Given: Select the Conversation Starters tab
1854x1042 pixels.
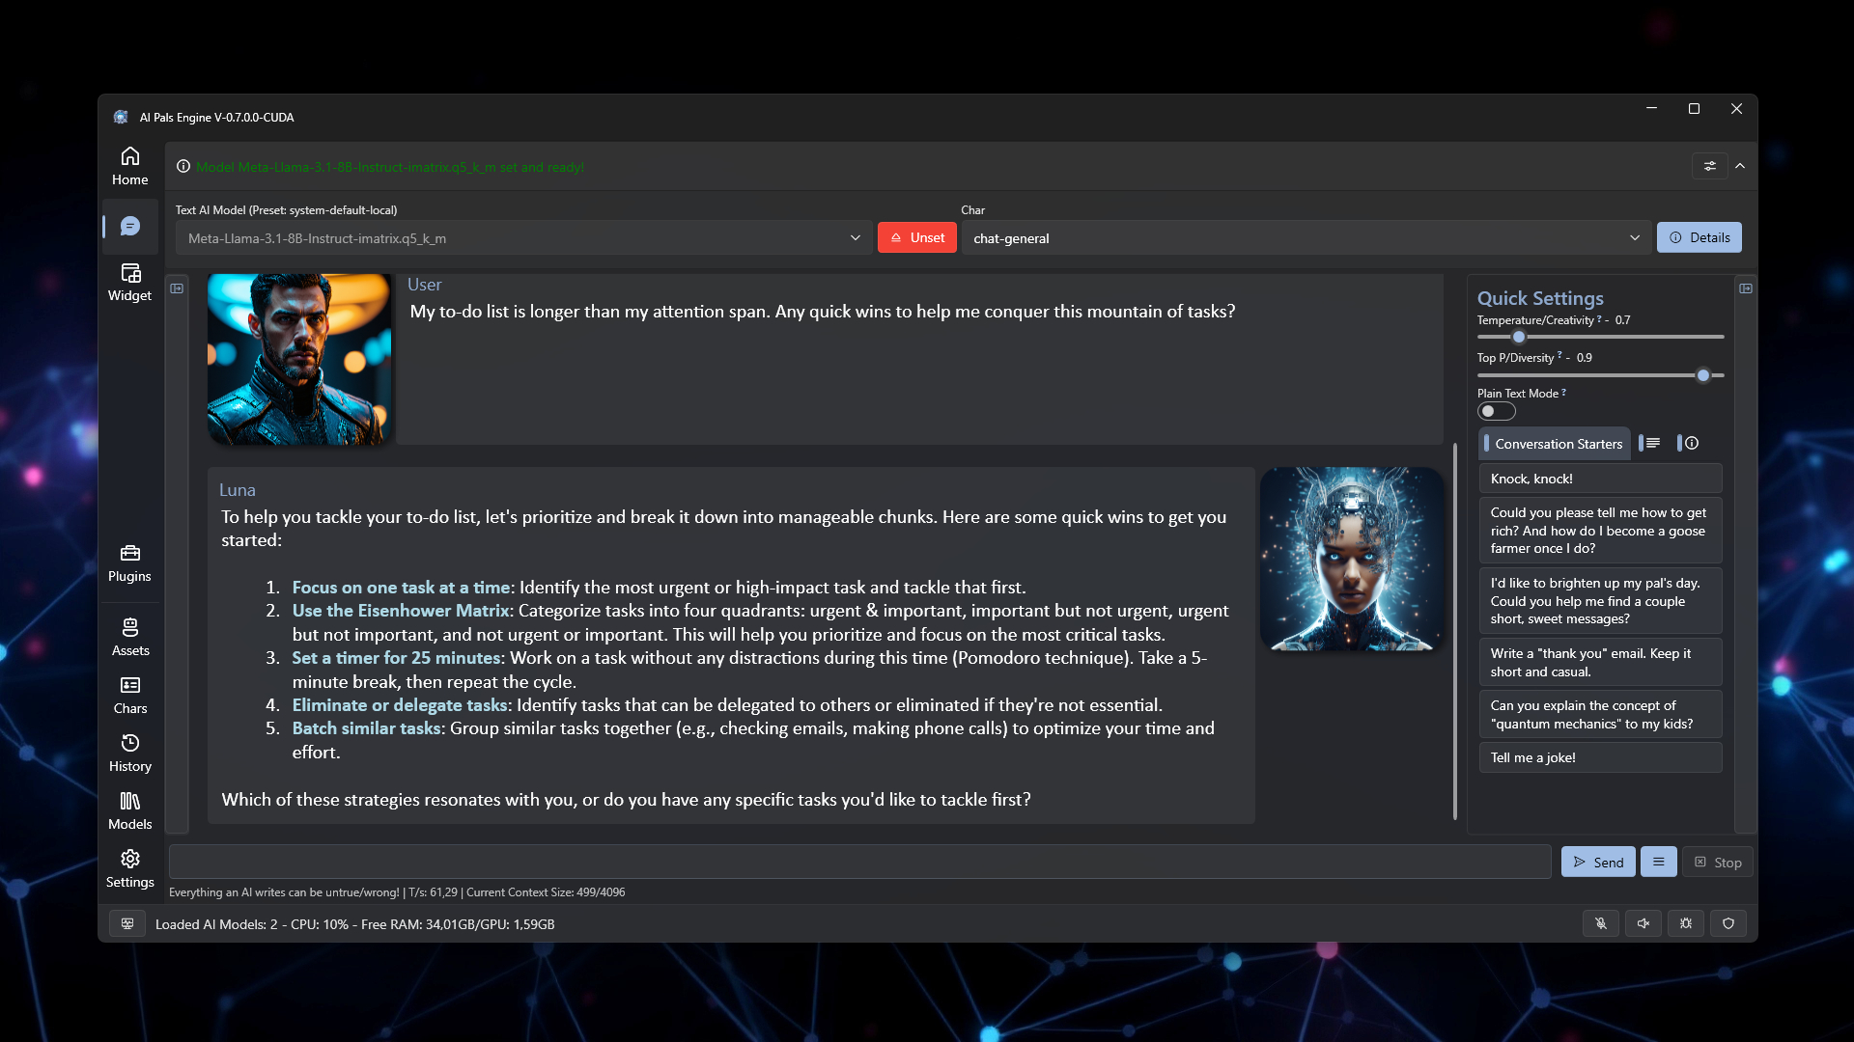Looking at the screenshot, I should pos(1557,444).
